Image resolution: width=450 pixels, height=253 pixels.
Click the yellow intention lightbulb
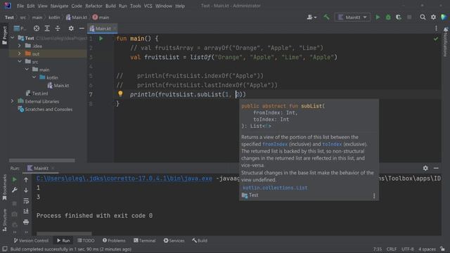pyautogui.click(x=120, y=93)
